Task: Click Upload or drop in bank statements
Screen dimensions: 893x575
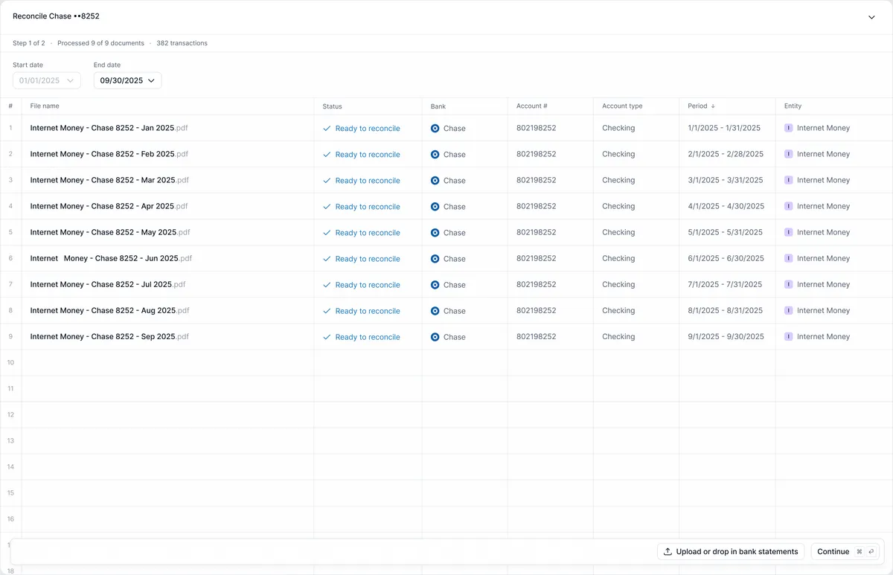Action: click(731, 552)
